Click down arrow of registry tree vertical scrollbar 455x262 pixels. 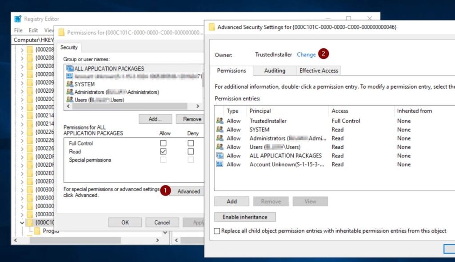165,232
